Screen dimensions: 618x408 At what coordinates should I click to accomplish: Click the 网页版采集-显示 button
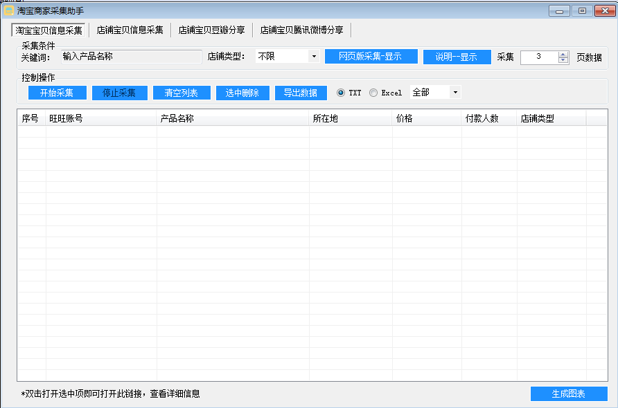coord(371,57)
